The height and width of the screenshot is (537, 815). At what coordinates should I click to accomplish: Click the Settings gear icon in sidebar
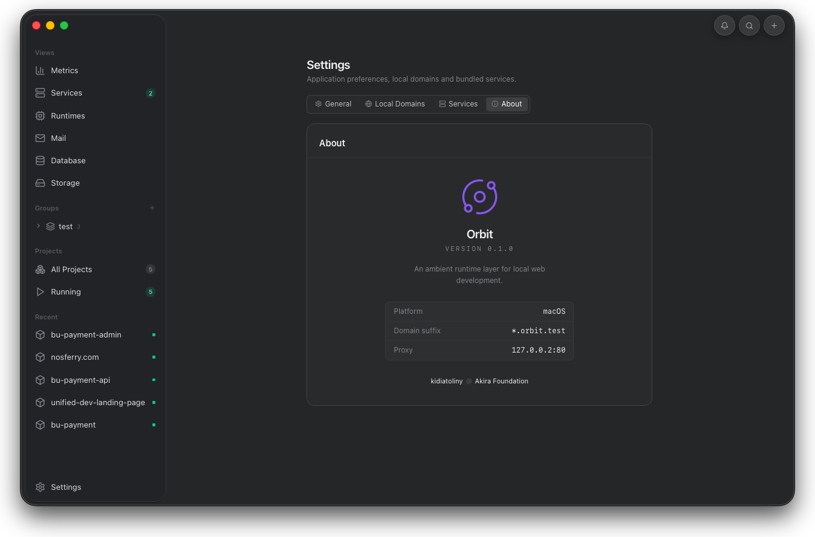coord(40,487)
